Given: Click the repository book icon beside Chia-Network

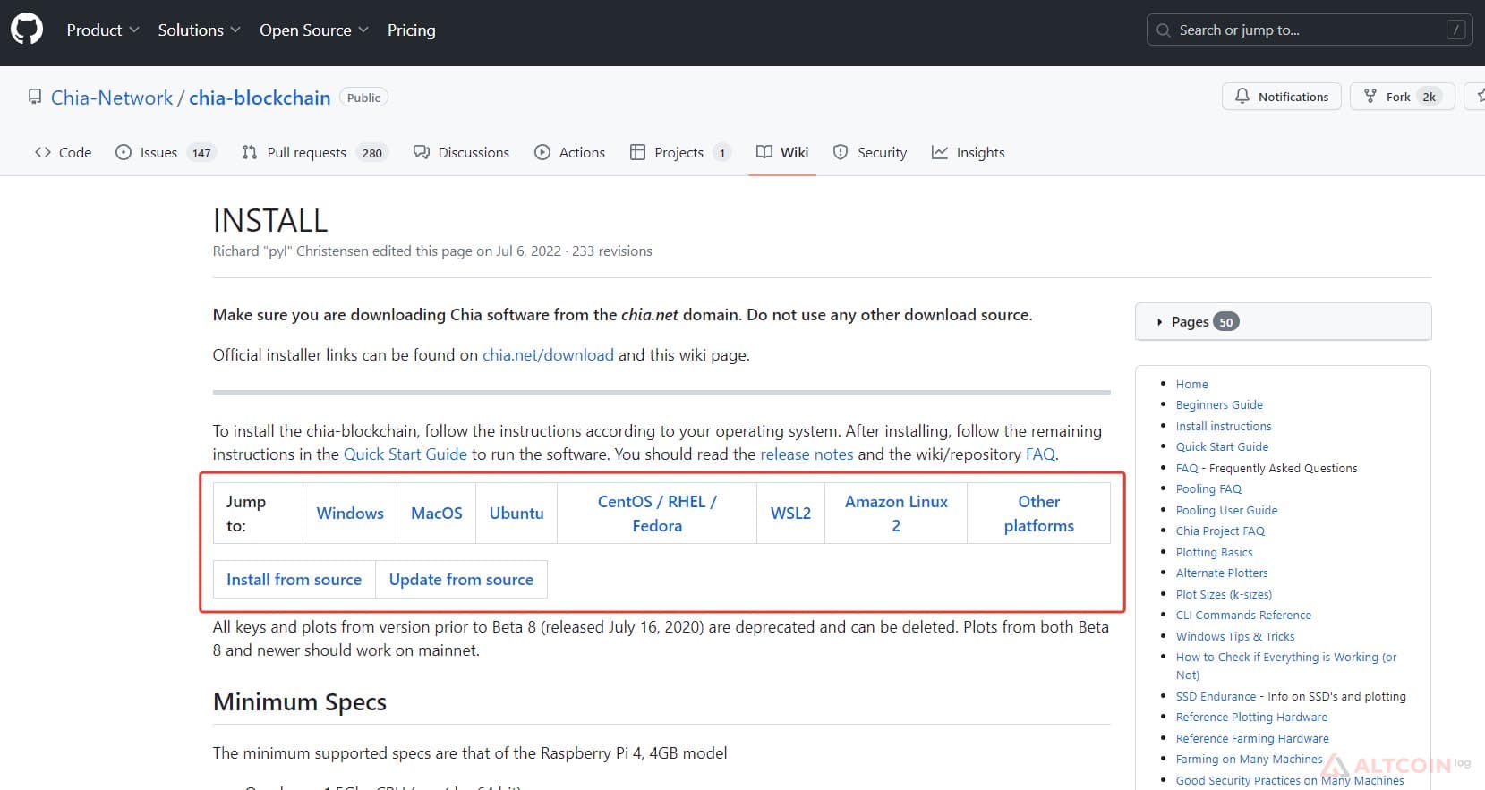Looking at the screenshot, I should coord(35,97).
